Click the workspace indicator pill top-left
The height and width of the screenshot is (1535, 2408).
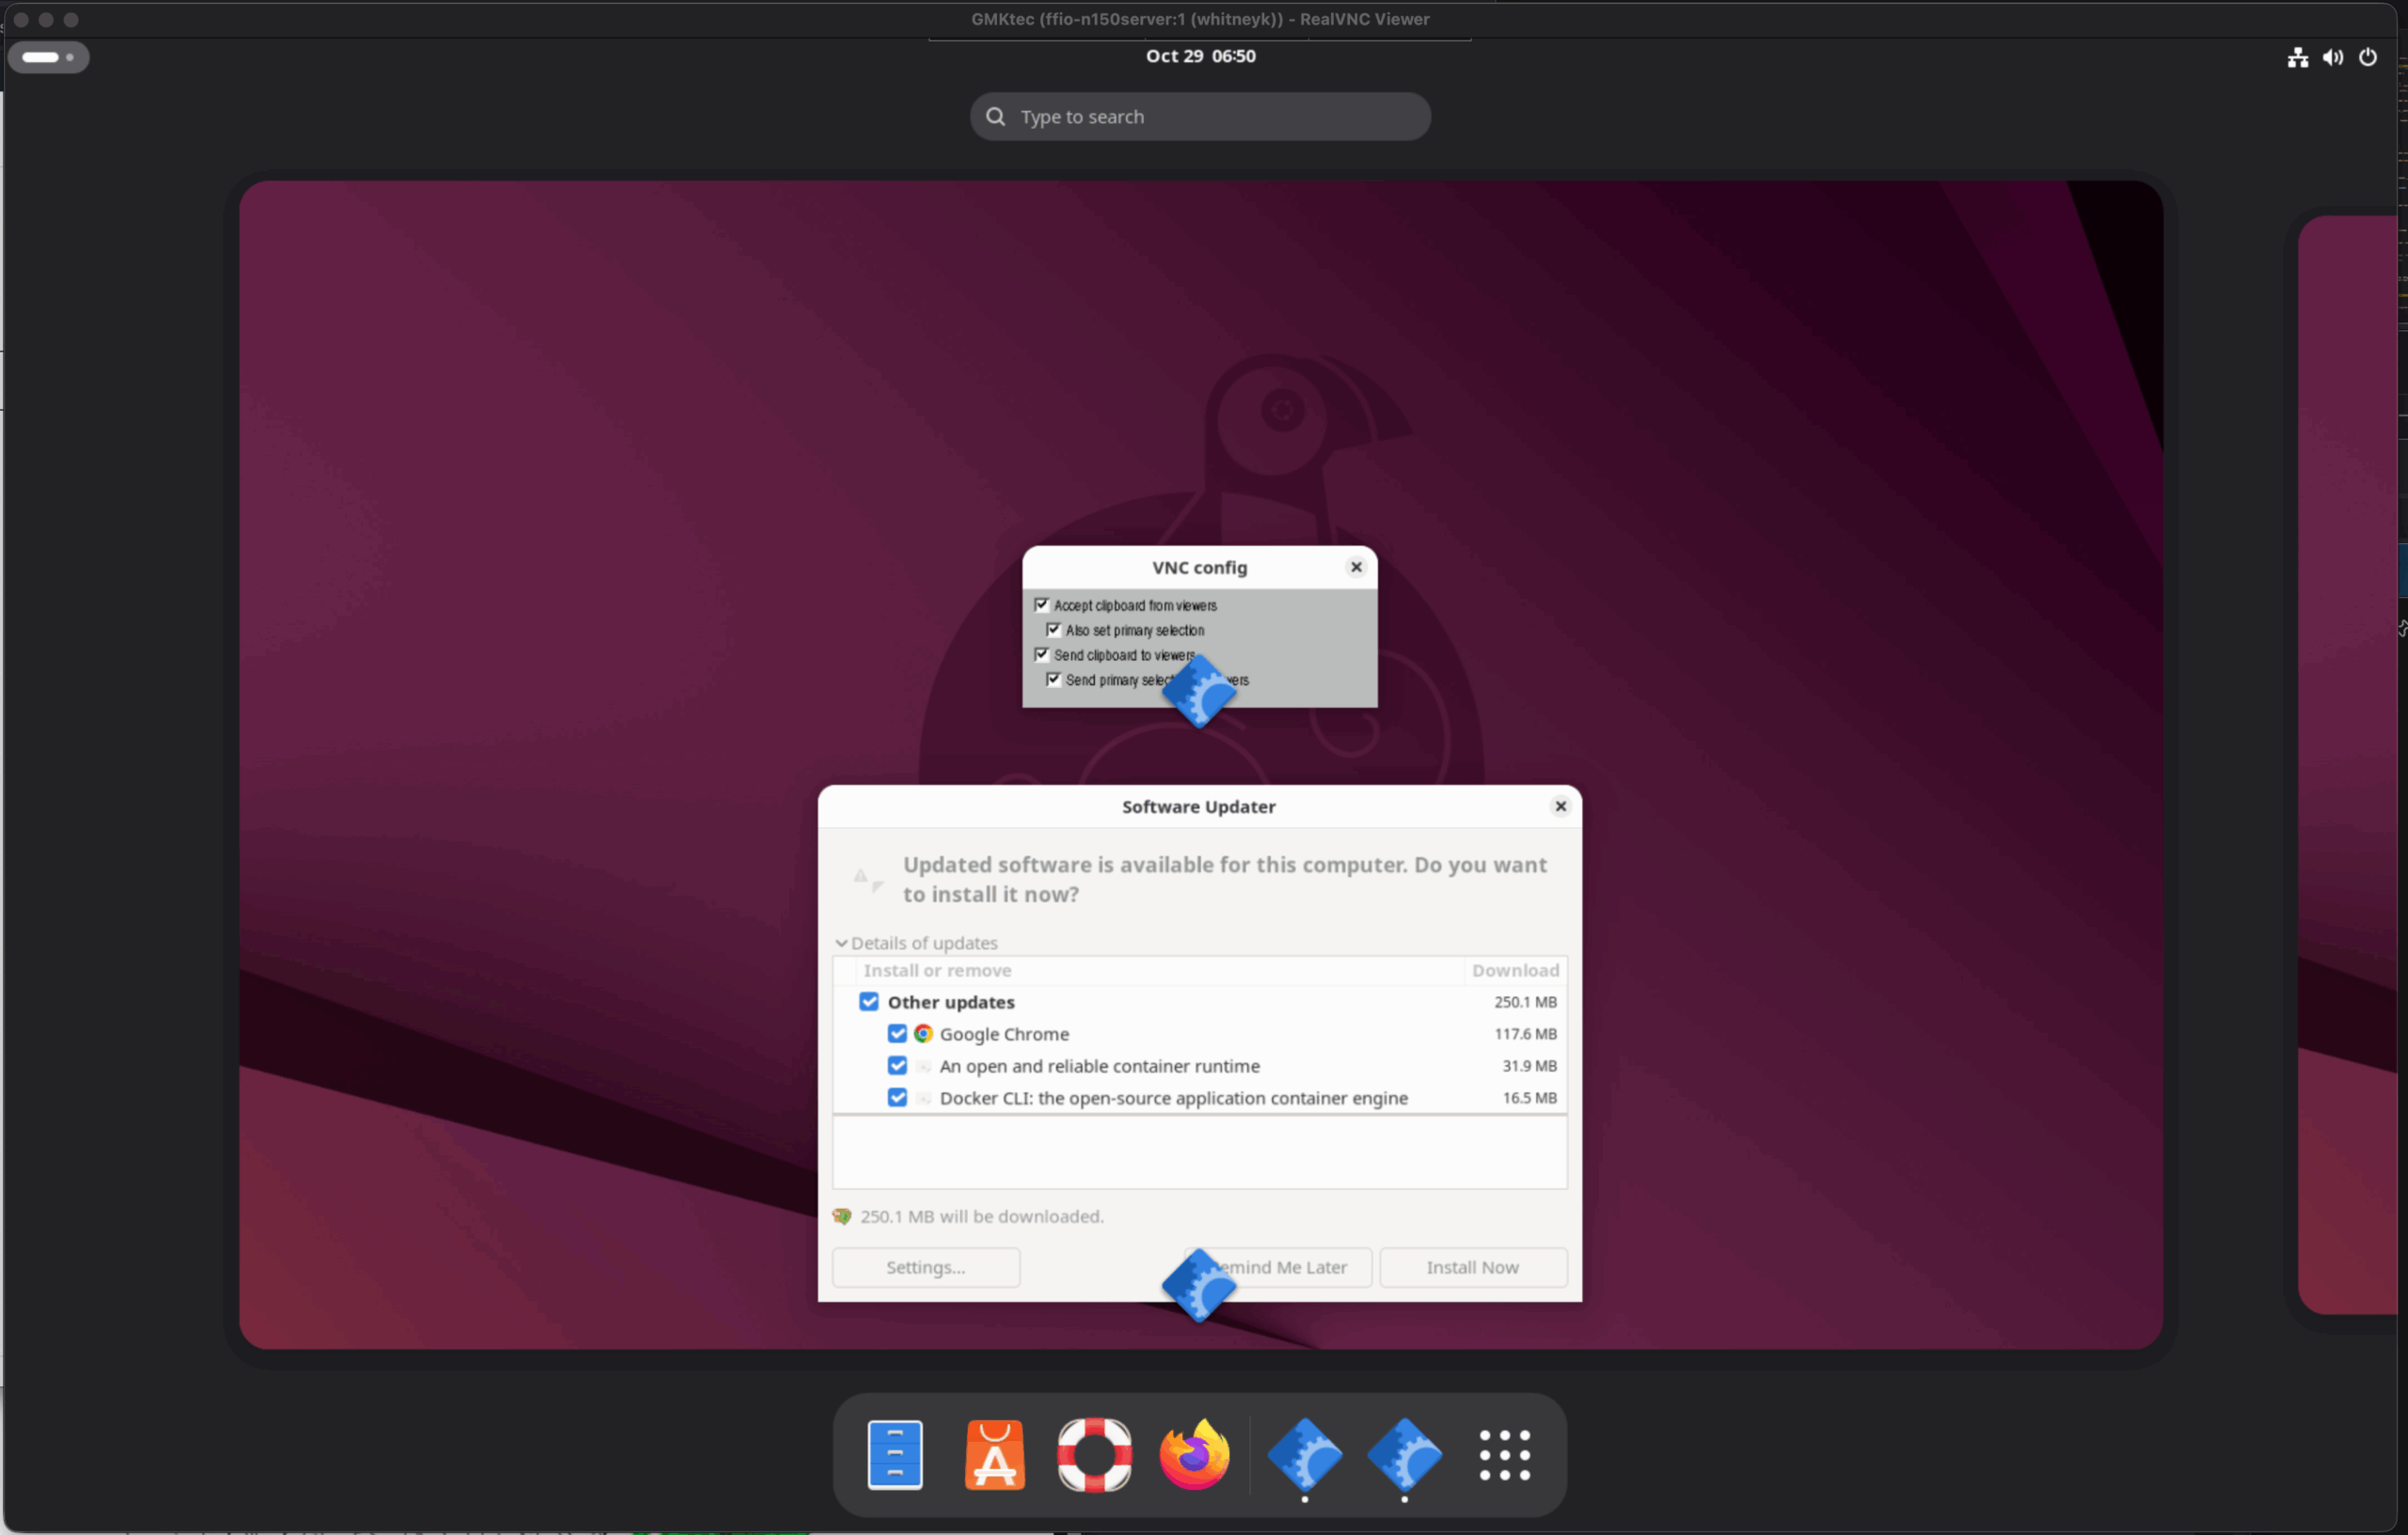click(48, 57)
